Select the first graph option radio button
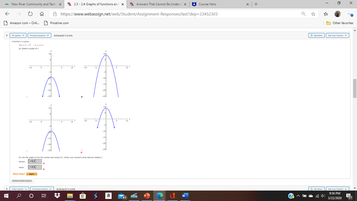This screenshot has width=357, height=201. pyautogui.click(x=27, y=97)
